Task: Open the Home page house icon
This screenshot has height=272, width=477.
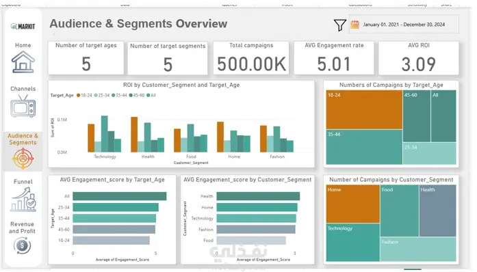Action: (23, 62)
